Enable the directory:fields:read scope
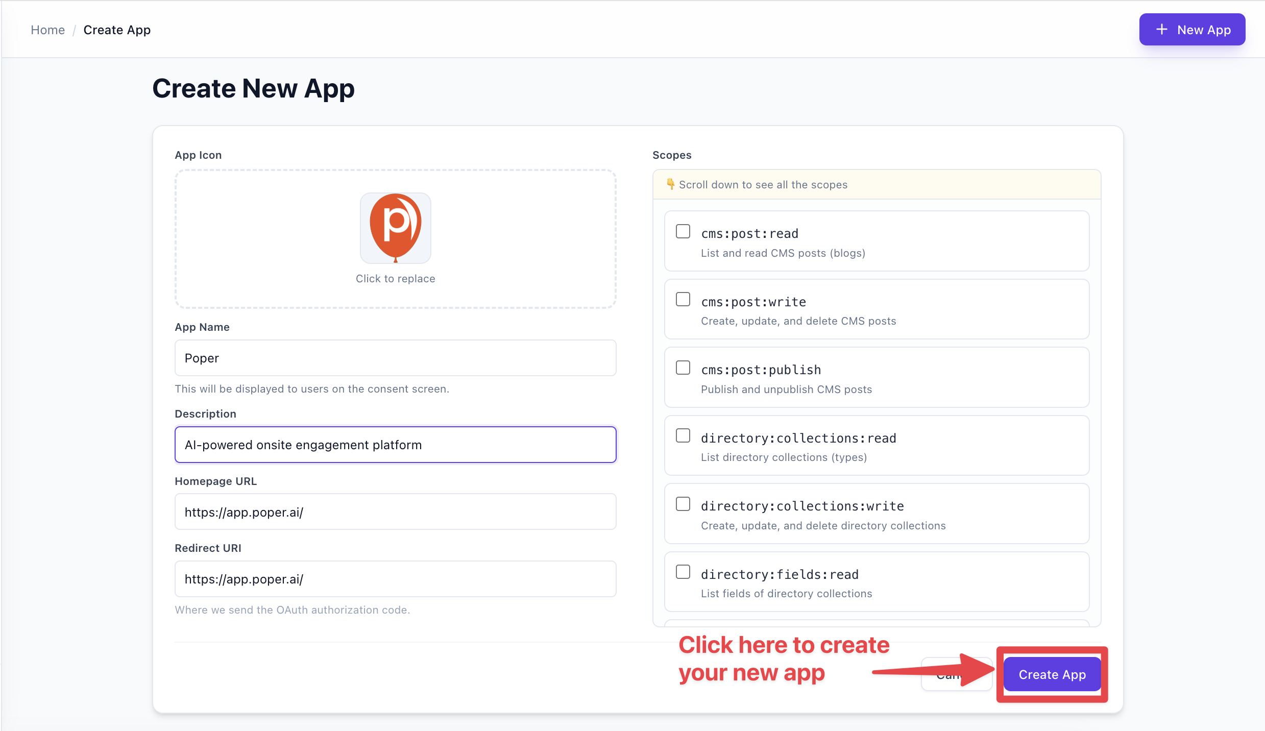Image resolution: width=1265 pixels, height=731 pixels. pyautogui.click(x=683, y=572)
